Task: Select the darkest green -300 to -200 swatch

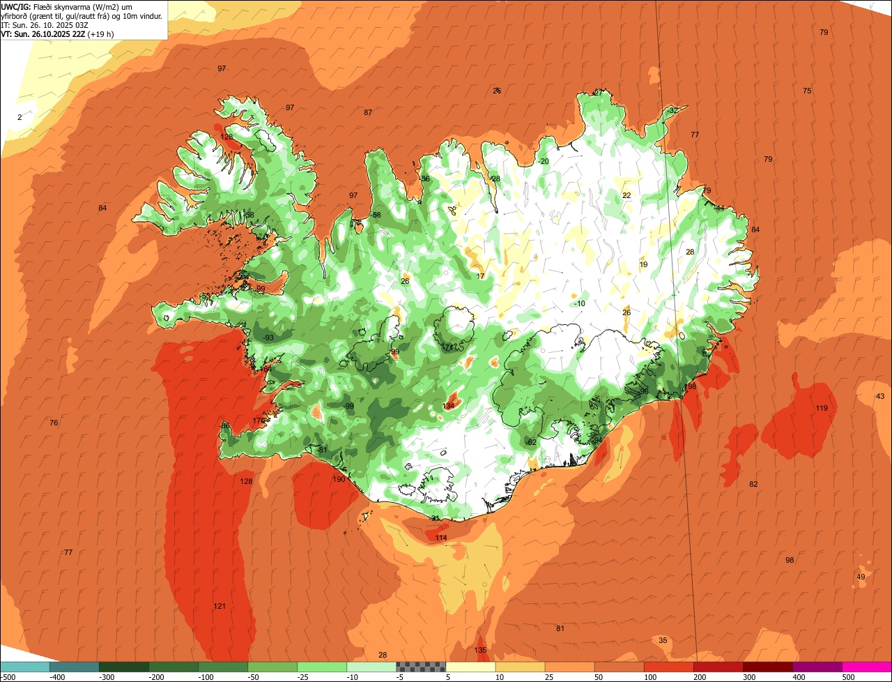Action: pos(124,667)
